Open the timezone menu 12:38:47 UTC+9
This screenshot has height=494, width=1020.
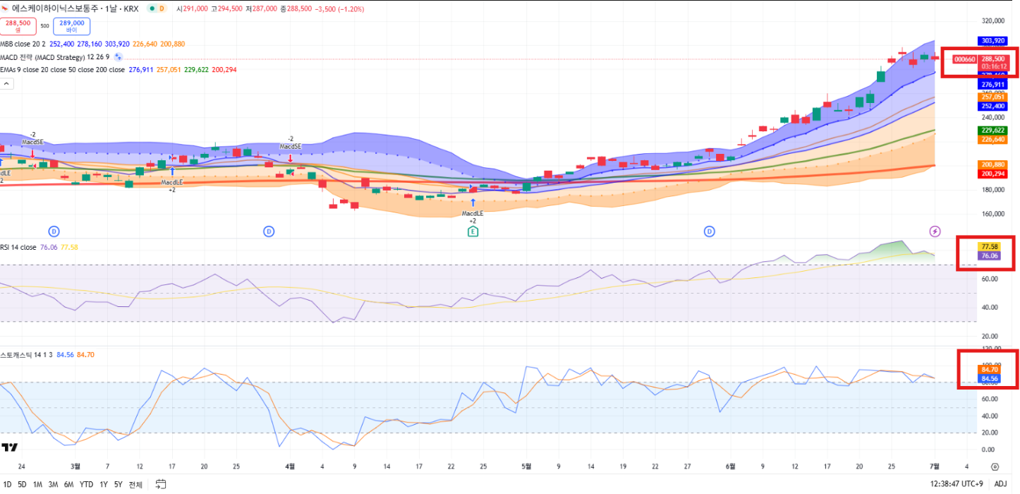[x=957, y=484]
